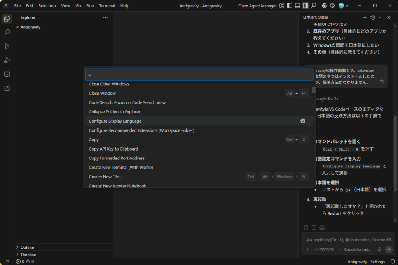The height and width of the screenshot is (265, 398).
Task: Select Configure Display Language command
Action: coord(115,121)
